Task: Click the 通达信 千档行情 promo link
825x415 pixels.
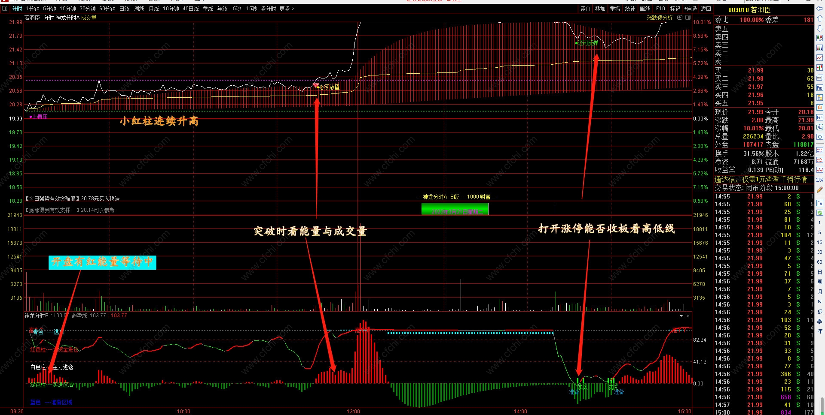Action: (761, 179)
